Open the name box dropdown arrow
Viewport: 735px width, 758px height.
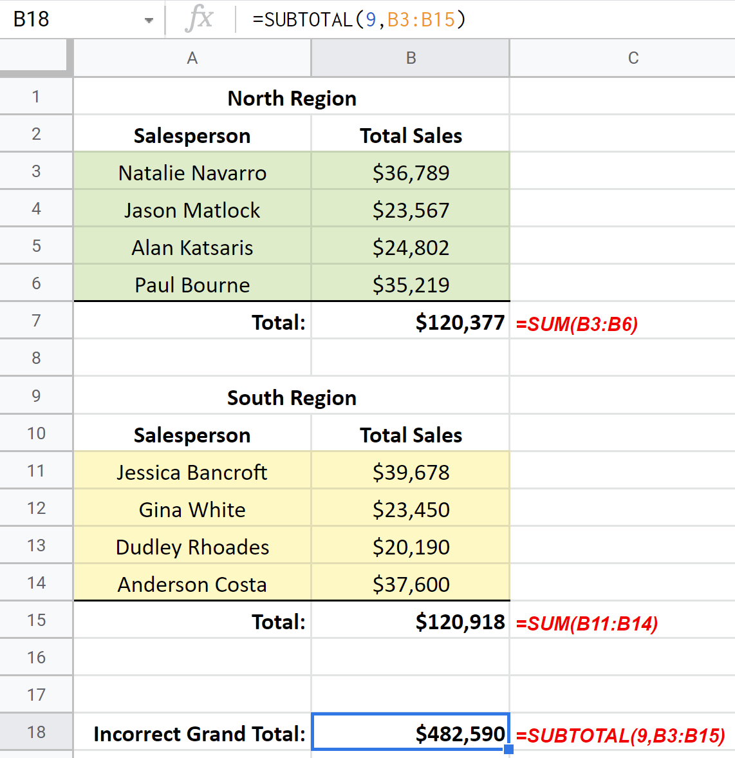[x=149, y=21]
